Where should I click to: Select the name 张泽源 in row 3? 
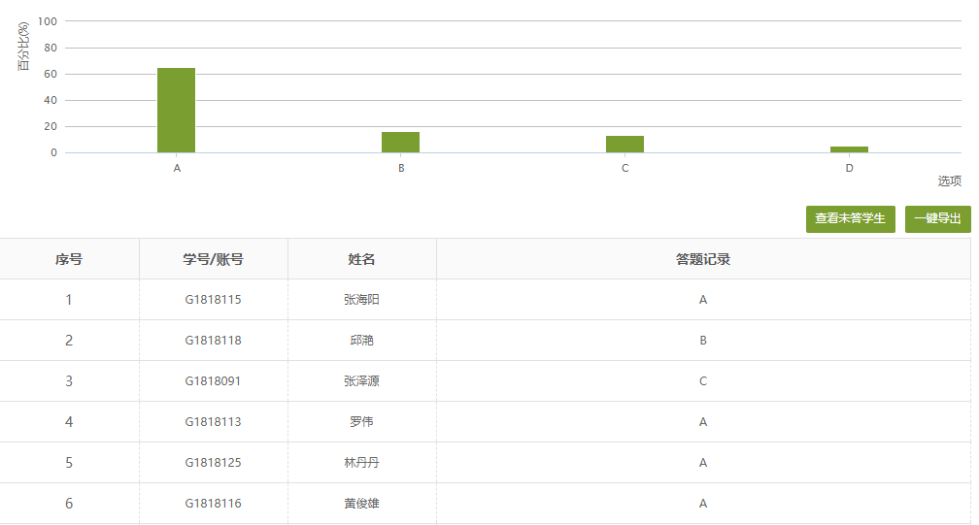(x=361, y=381)
